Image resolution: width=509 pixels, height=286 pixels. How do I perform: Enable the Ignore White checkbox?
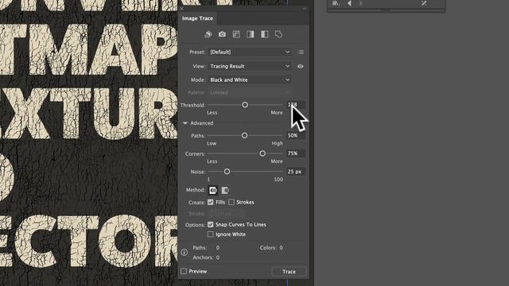pos(210,234)
